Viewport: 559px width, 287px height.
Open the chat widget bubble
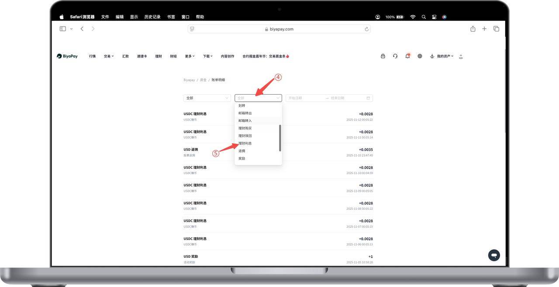click(x=494, y=255)
